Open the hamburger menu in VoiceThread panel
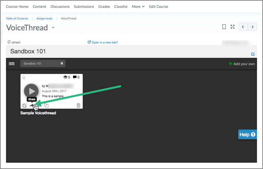 pyautogui.click(x=12, y=64)
